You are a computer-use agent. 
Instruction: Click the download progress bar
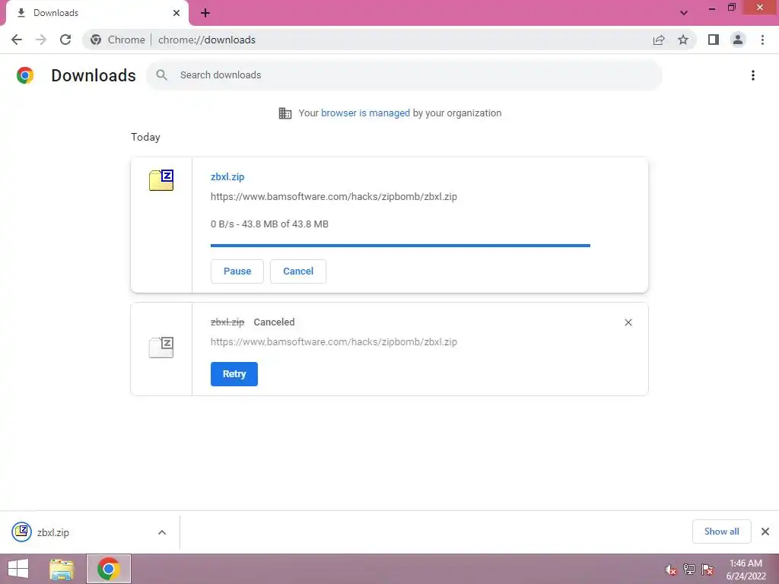click(400, 246)
